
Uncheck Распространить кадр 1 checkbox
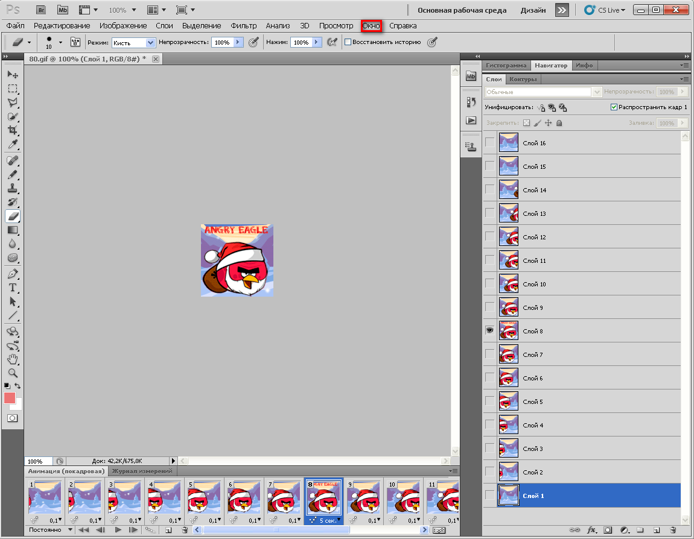pyautogui.click(x=614, y=107)
